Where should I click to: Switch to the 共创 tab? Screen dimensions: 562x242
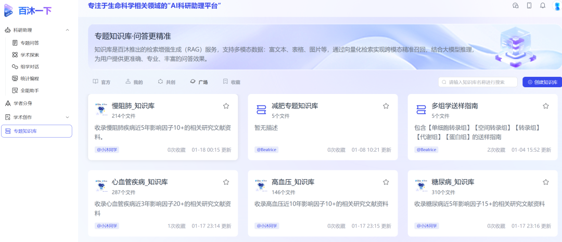[x=167, y=82]
